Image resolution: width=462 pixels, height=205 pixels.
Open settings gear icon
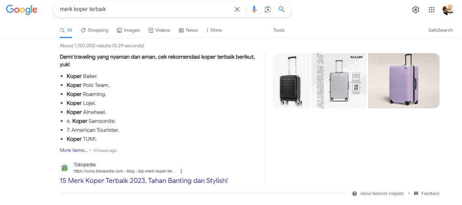[416, 10]
